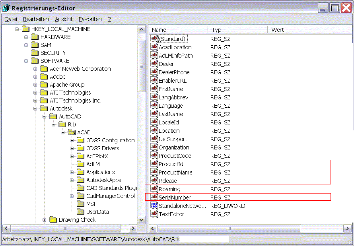Select the Roaming value entry
The width and height of the screenshot is (354, 246).
pos(169,189)
